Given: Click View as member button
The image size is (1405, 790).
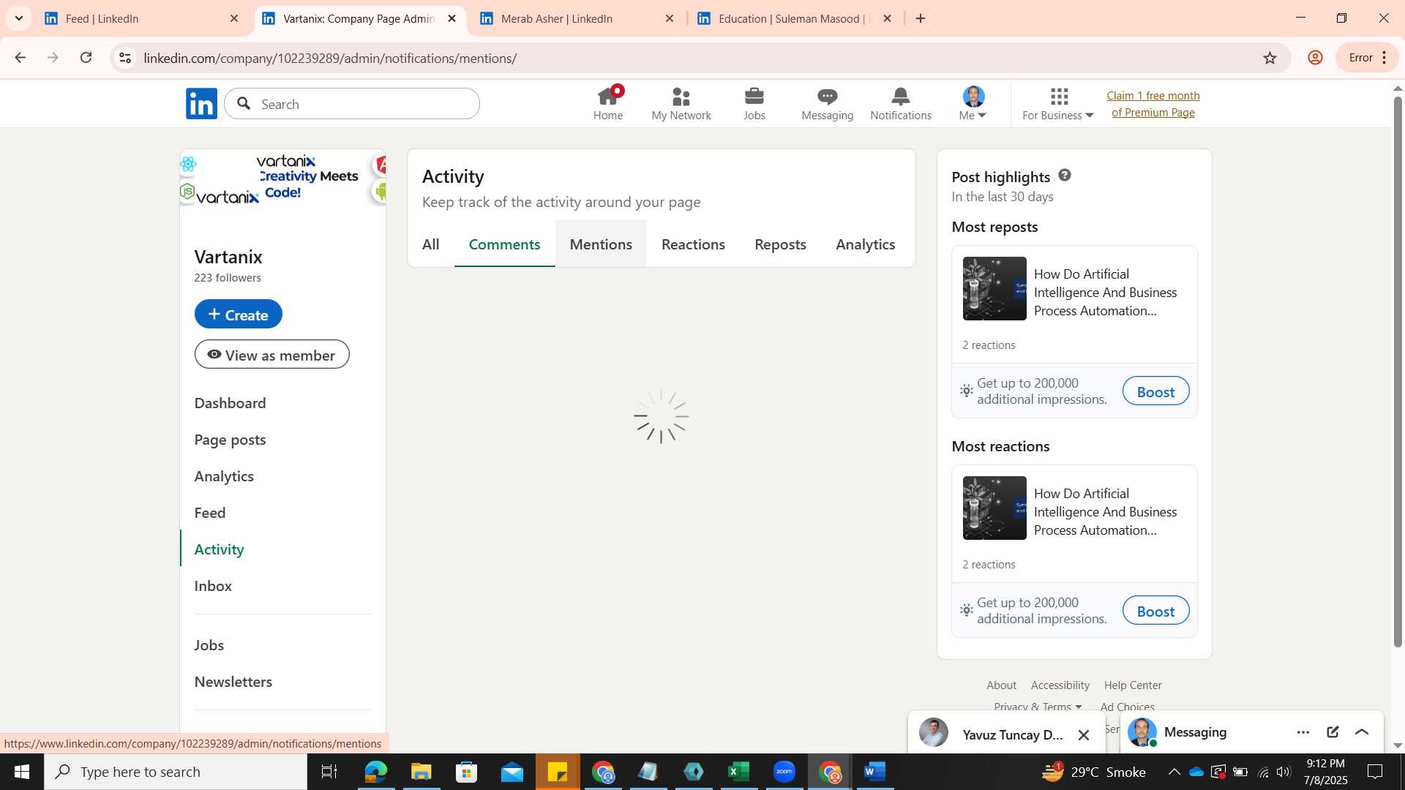Looking at the screenshot, I should click(271, 354).
